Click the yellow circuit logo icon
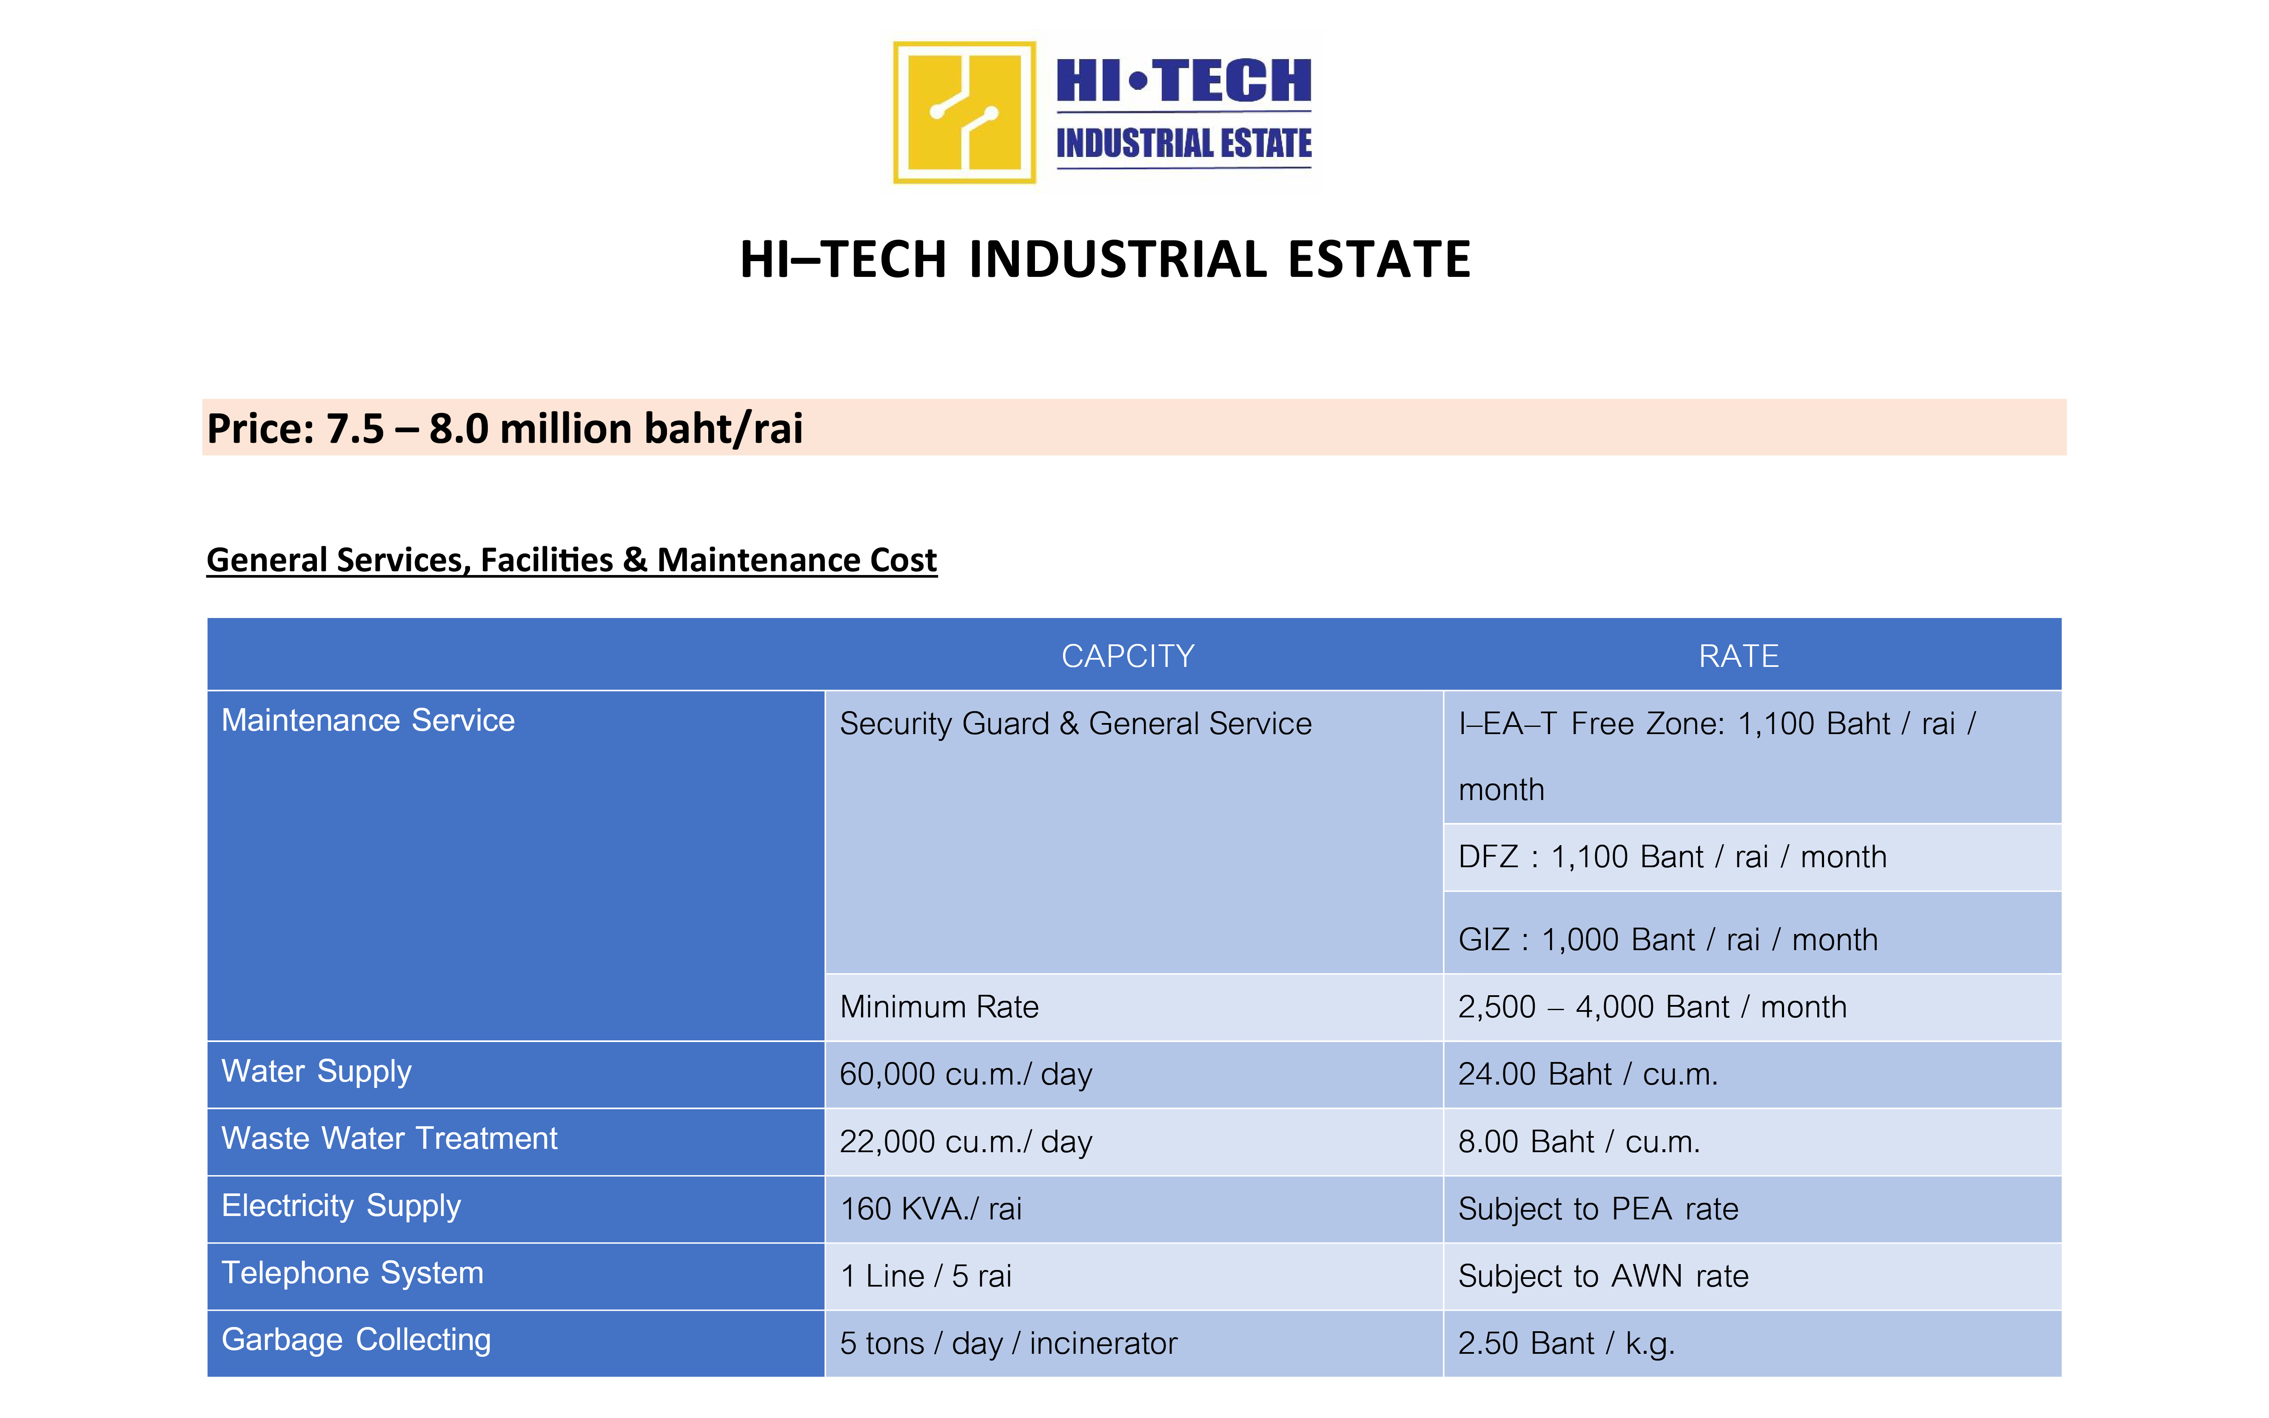 point(963,113)
